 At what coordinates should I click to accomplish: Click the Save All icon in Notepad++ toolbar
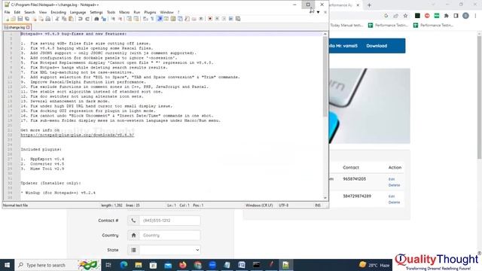tap(27, 19)
